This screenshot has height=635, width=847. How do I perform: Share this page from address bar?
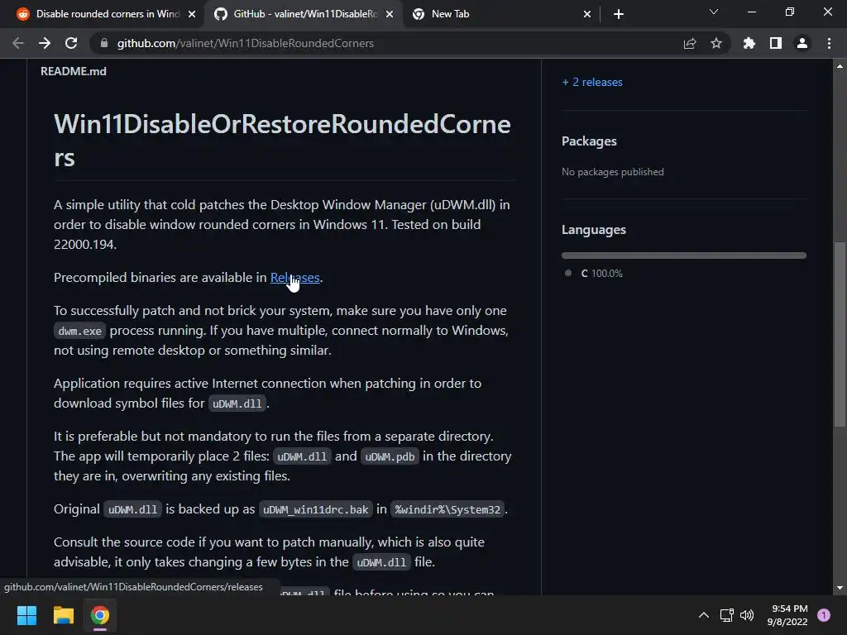tap(689, 43)
